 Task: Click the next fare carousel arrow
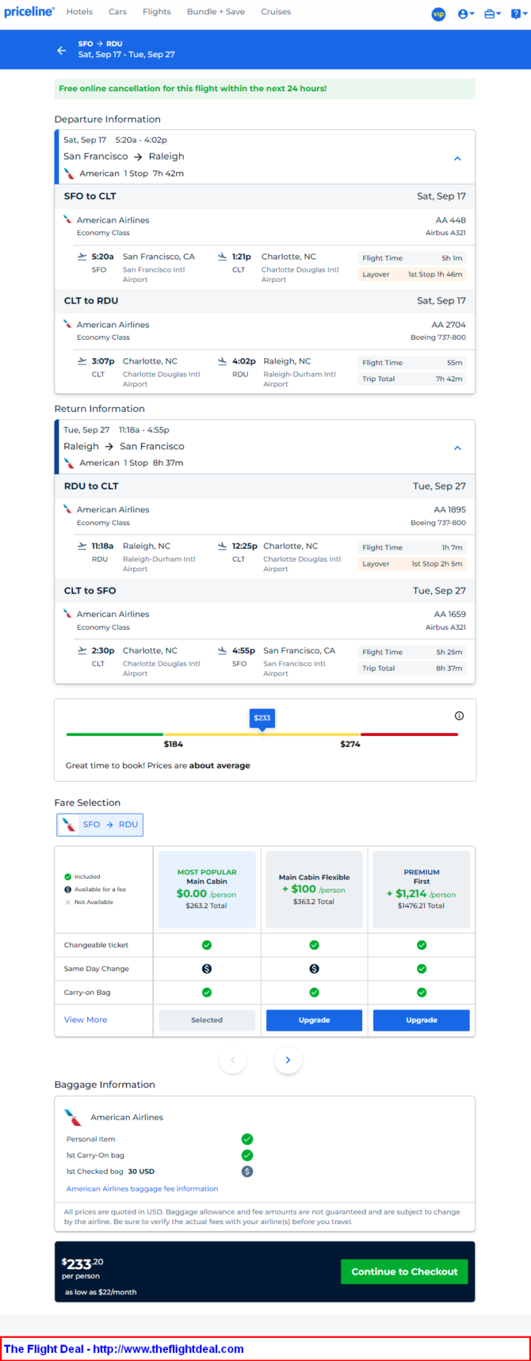coord(288,1060)
